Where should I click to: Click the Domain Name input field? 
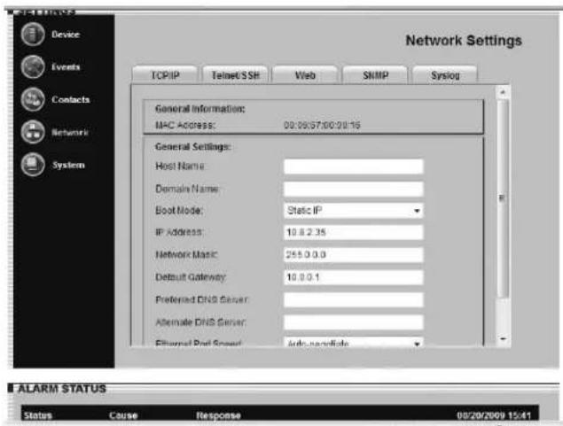click(x=354, y=189)
